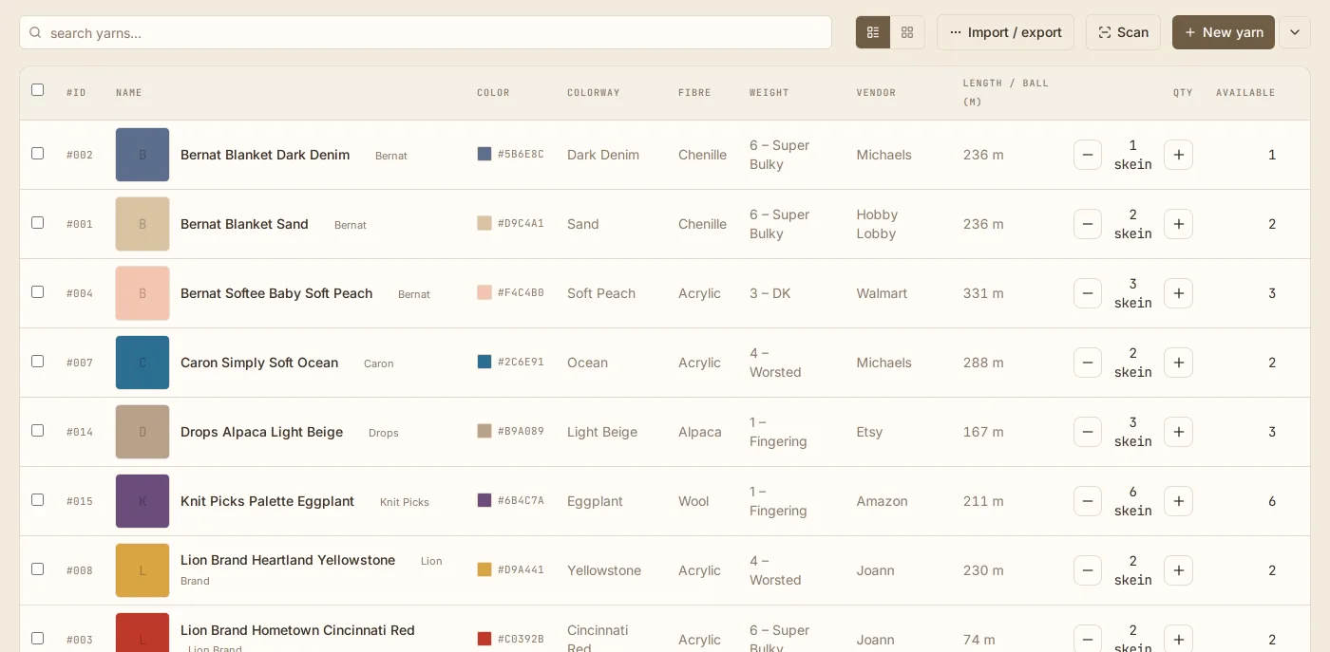Add one skein to Bernat Blanket Sand
1330x652 pixels.
tap(1178, 224)
